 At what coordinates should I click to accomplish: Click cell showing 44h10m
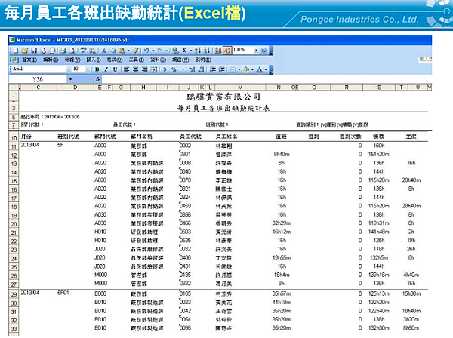282,302
